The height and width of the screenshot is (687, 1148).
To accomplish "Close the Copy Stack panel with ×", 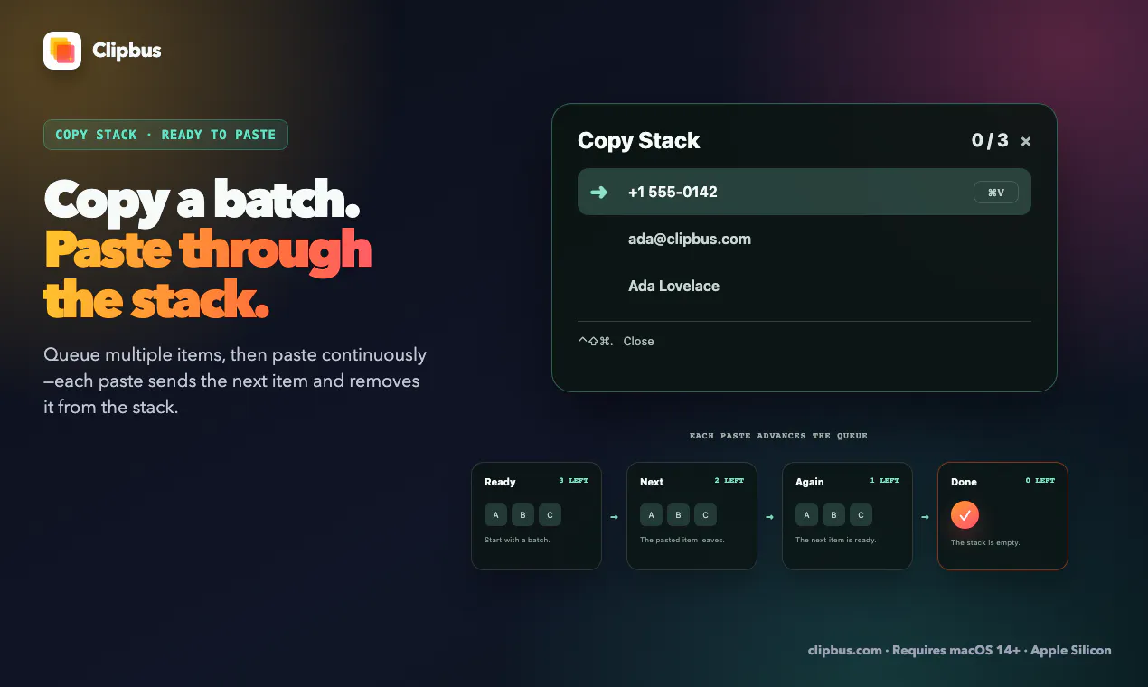I will coord(1025,141).
